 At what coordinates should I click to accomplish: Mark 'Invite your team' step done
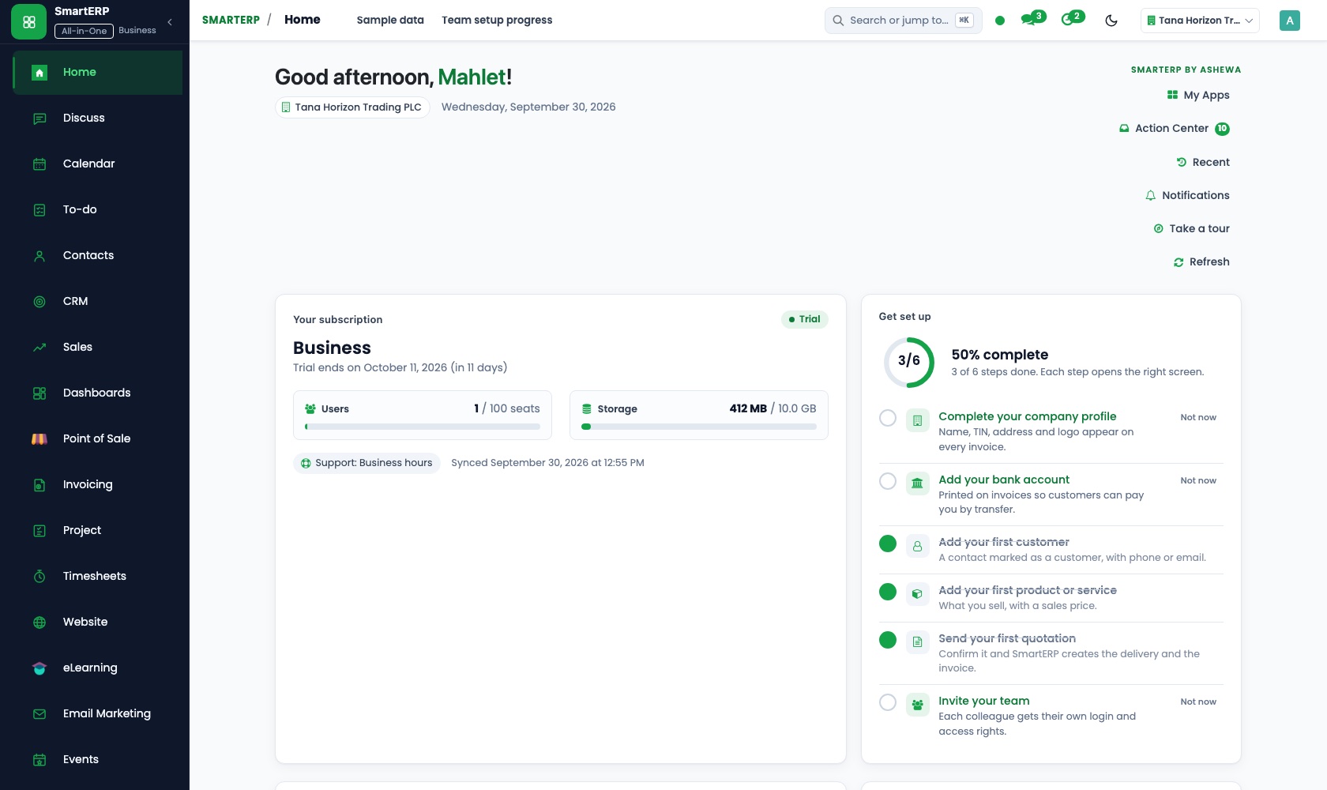click(888, 702)
